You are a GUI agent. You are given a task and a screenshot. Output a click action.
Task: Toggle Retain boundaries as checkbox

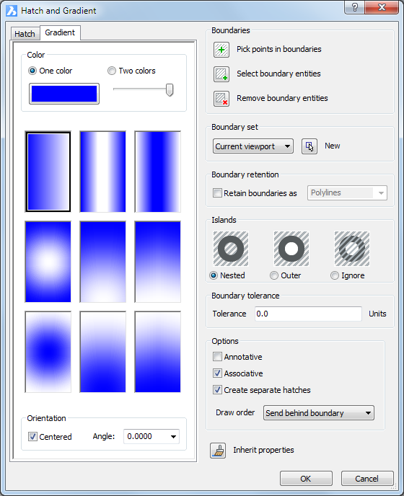pyautogui.click(x=217, y=193)
